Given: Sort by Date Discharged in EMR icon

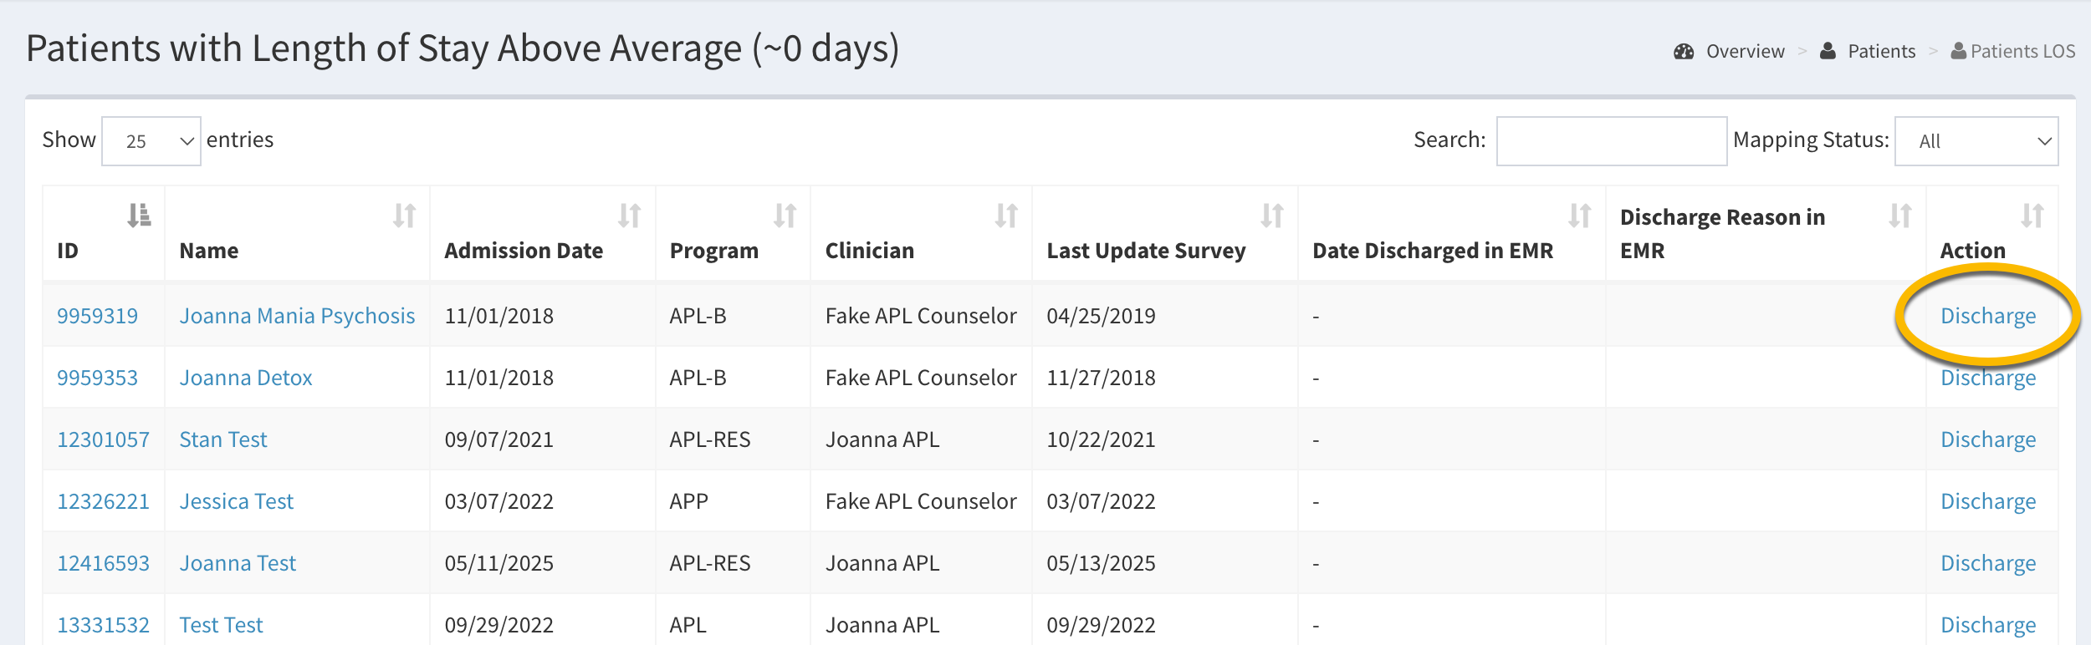Looking at the screenshot, I should tap(1579, 216).
